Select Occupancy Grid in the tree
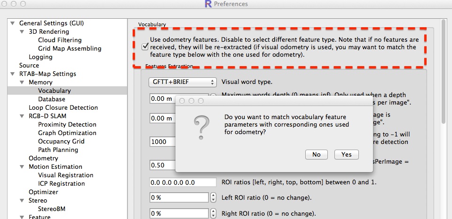 point(61,142)
